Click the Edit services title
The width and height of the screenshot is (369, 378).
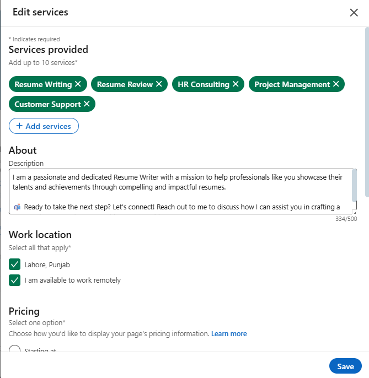tap(40, 12)
